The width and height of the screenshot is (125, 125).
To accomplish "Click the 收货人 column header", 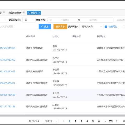I will [x=56, y=36].
